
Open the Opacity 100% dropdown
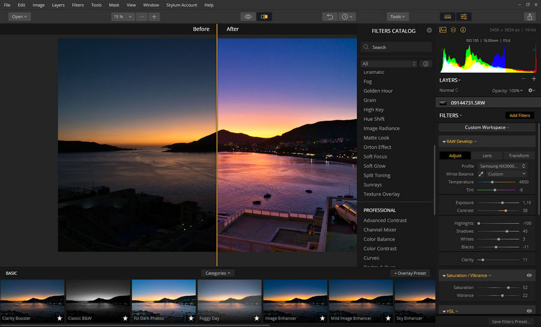tap(507, 91)
